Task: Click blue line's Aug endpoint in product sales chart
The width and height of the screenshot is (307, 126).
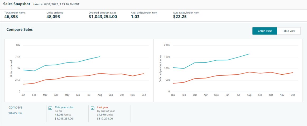Action: tap(249, 54)
